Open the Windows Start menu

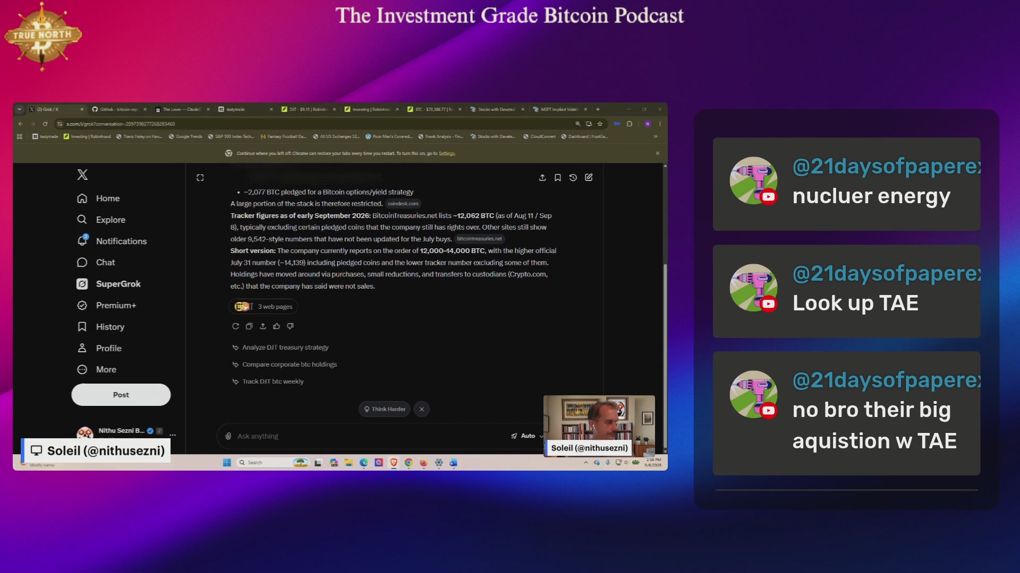(227, 463)
